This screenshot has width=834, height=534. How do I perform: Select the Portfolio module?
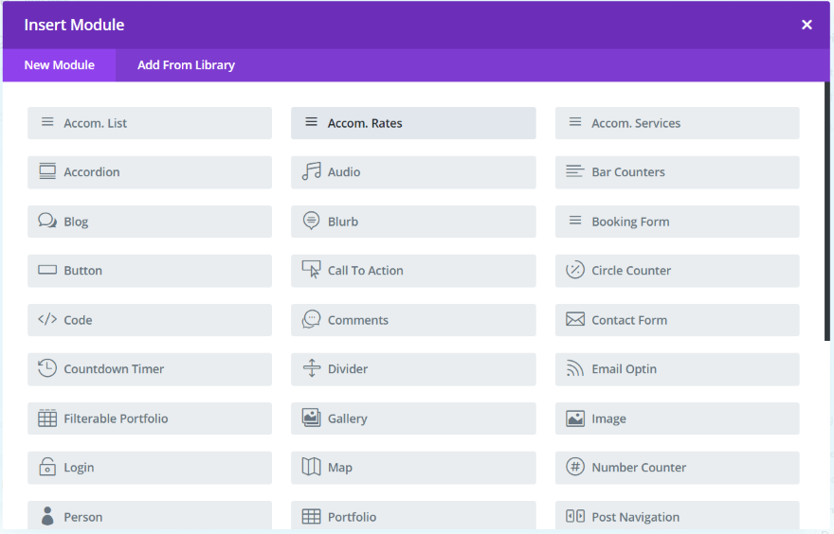click(x=413, y=515)
